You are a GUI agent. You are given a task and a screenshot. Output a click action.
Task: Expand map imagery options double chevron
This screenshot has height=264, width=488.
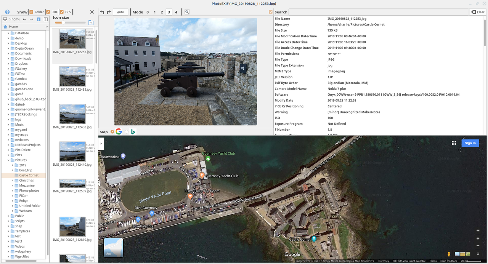pyautogui.click(x=478, y=254)
